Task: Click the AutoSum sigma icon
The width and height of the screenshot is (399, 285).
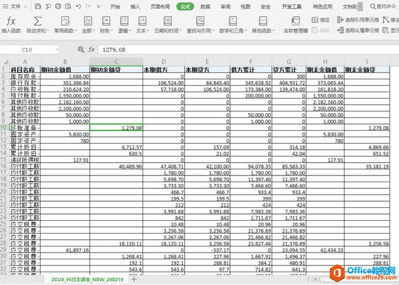Action: 38,21
